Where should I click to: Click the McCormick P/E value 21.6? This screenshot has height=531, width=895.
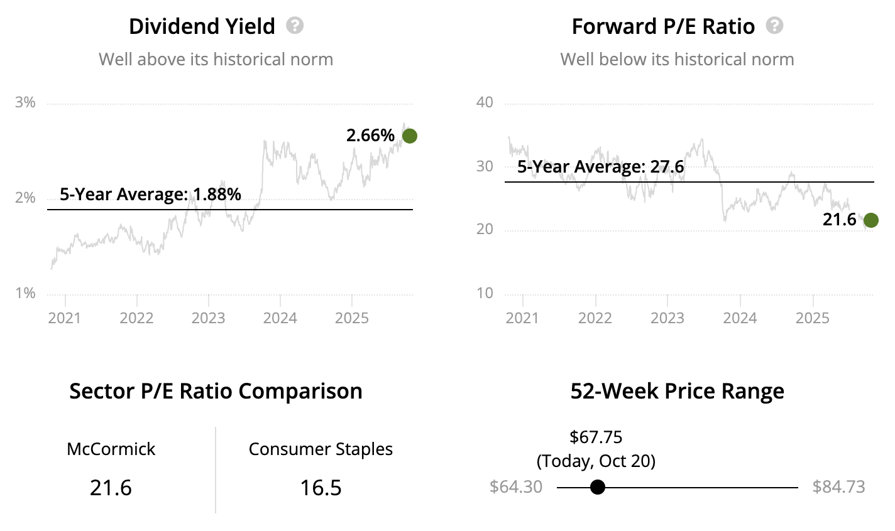(111, 488)
